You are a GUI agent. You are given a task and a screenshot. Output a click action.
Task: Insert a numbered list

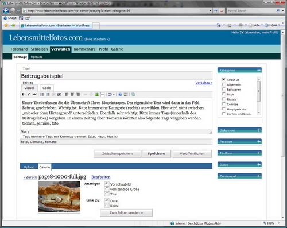[x=48, y=95]
